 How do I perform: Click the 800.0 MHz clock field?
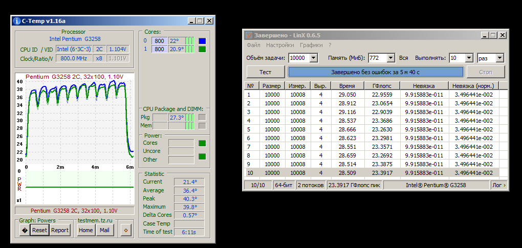pyautogui.click(x=74, y=58)
